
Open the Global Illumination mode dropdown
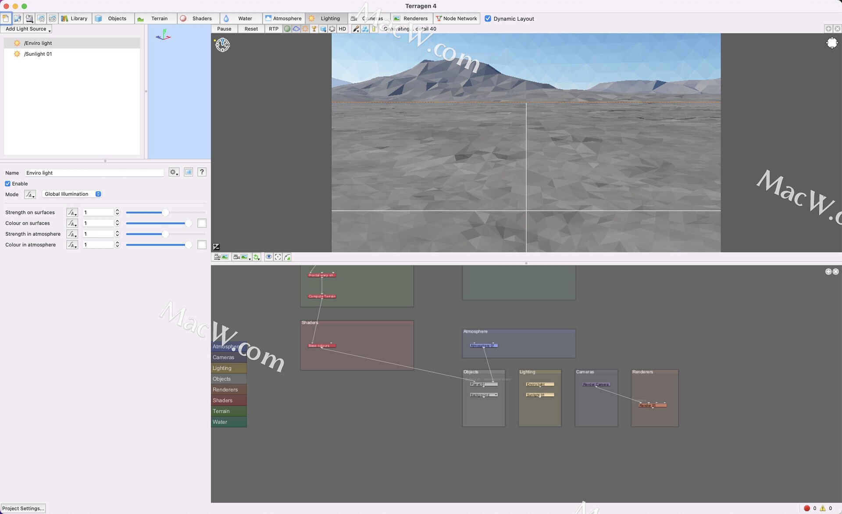pos(72,194)
